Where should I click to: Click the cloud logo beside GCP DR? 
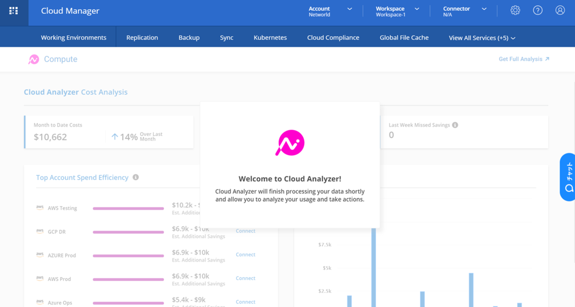tap(40, 231)
